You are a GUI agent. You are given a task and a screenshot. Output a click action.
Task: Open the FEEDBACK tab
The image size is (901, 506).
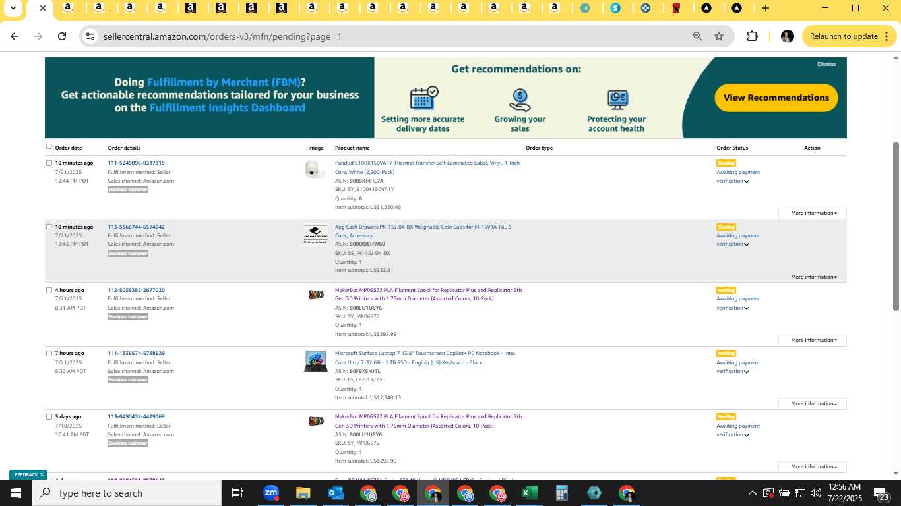(x=26, y=474)
